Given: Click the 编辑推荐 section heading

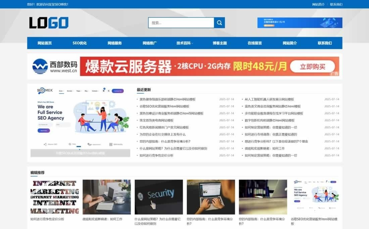Looking at the screenshot, I should (x=37, y=172).
